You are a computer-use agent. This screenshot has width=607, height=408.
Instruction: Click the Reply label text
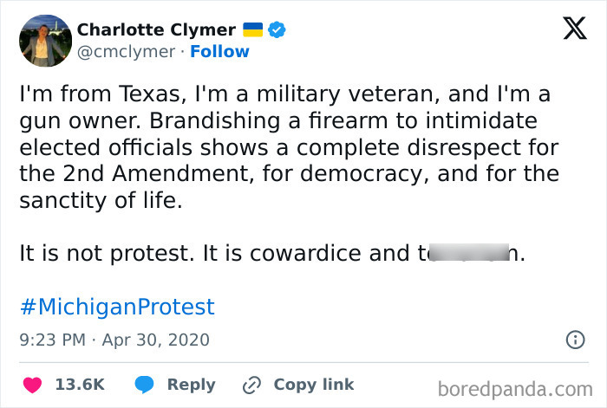tap(191, 385)
